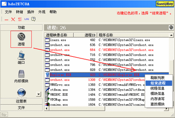Select the lsass.exe process row
175x118 pixels.
click(x=107, y=40)
